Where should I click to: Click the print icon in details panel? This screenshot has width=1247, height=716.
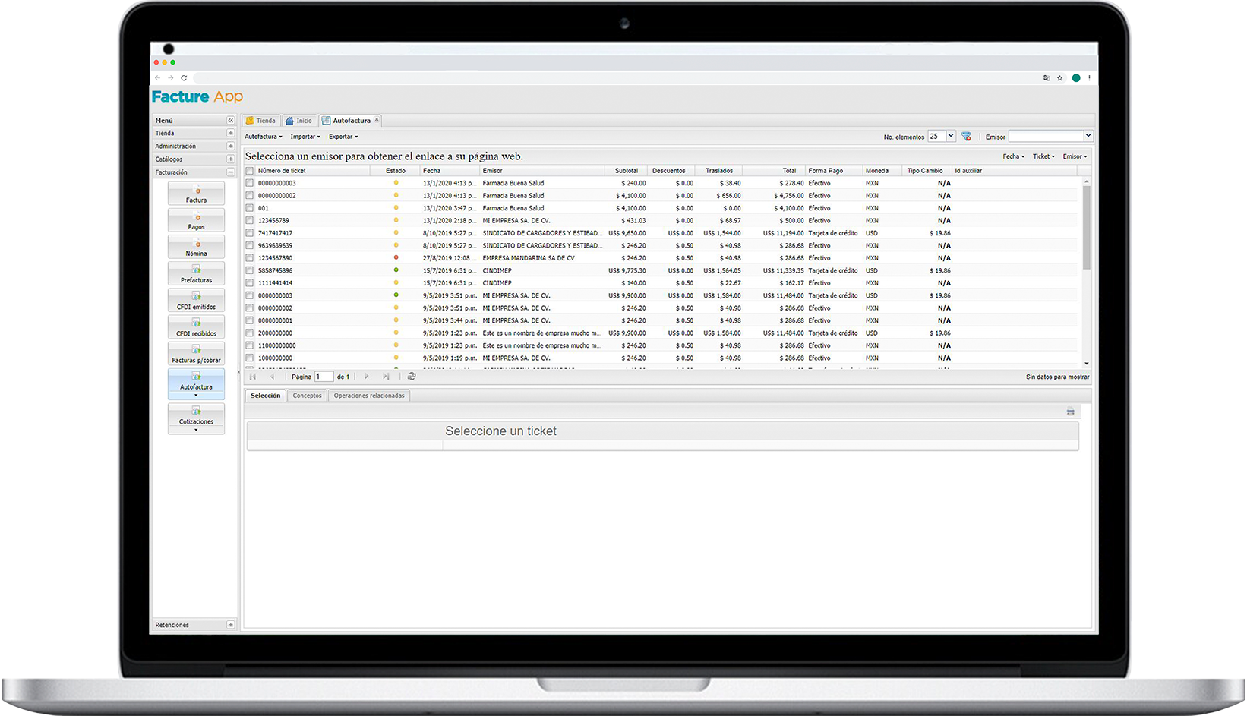coord(1070,412)
